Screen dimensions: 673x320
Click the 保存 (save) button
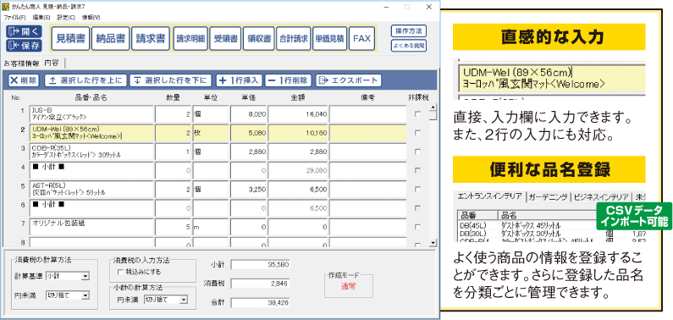(24, 45)
